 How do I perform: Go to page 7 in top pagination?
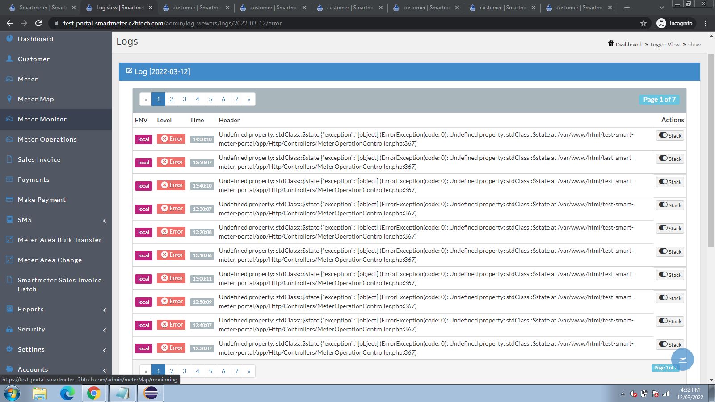[236, 99]
